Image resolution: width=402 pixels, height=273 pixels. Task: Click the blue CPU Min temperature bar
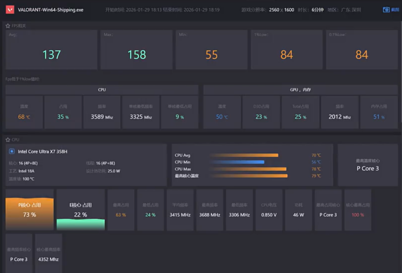coord(237,162)
